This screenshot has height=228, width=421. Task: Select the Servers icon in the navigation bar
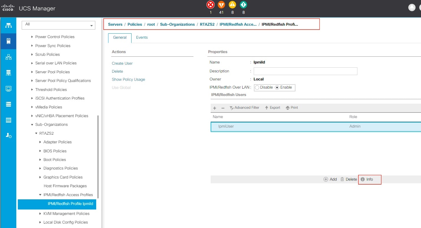coord(8,41)
